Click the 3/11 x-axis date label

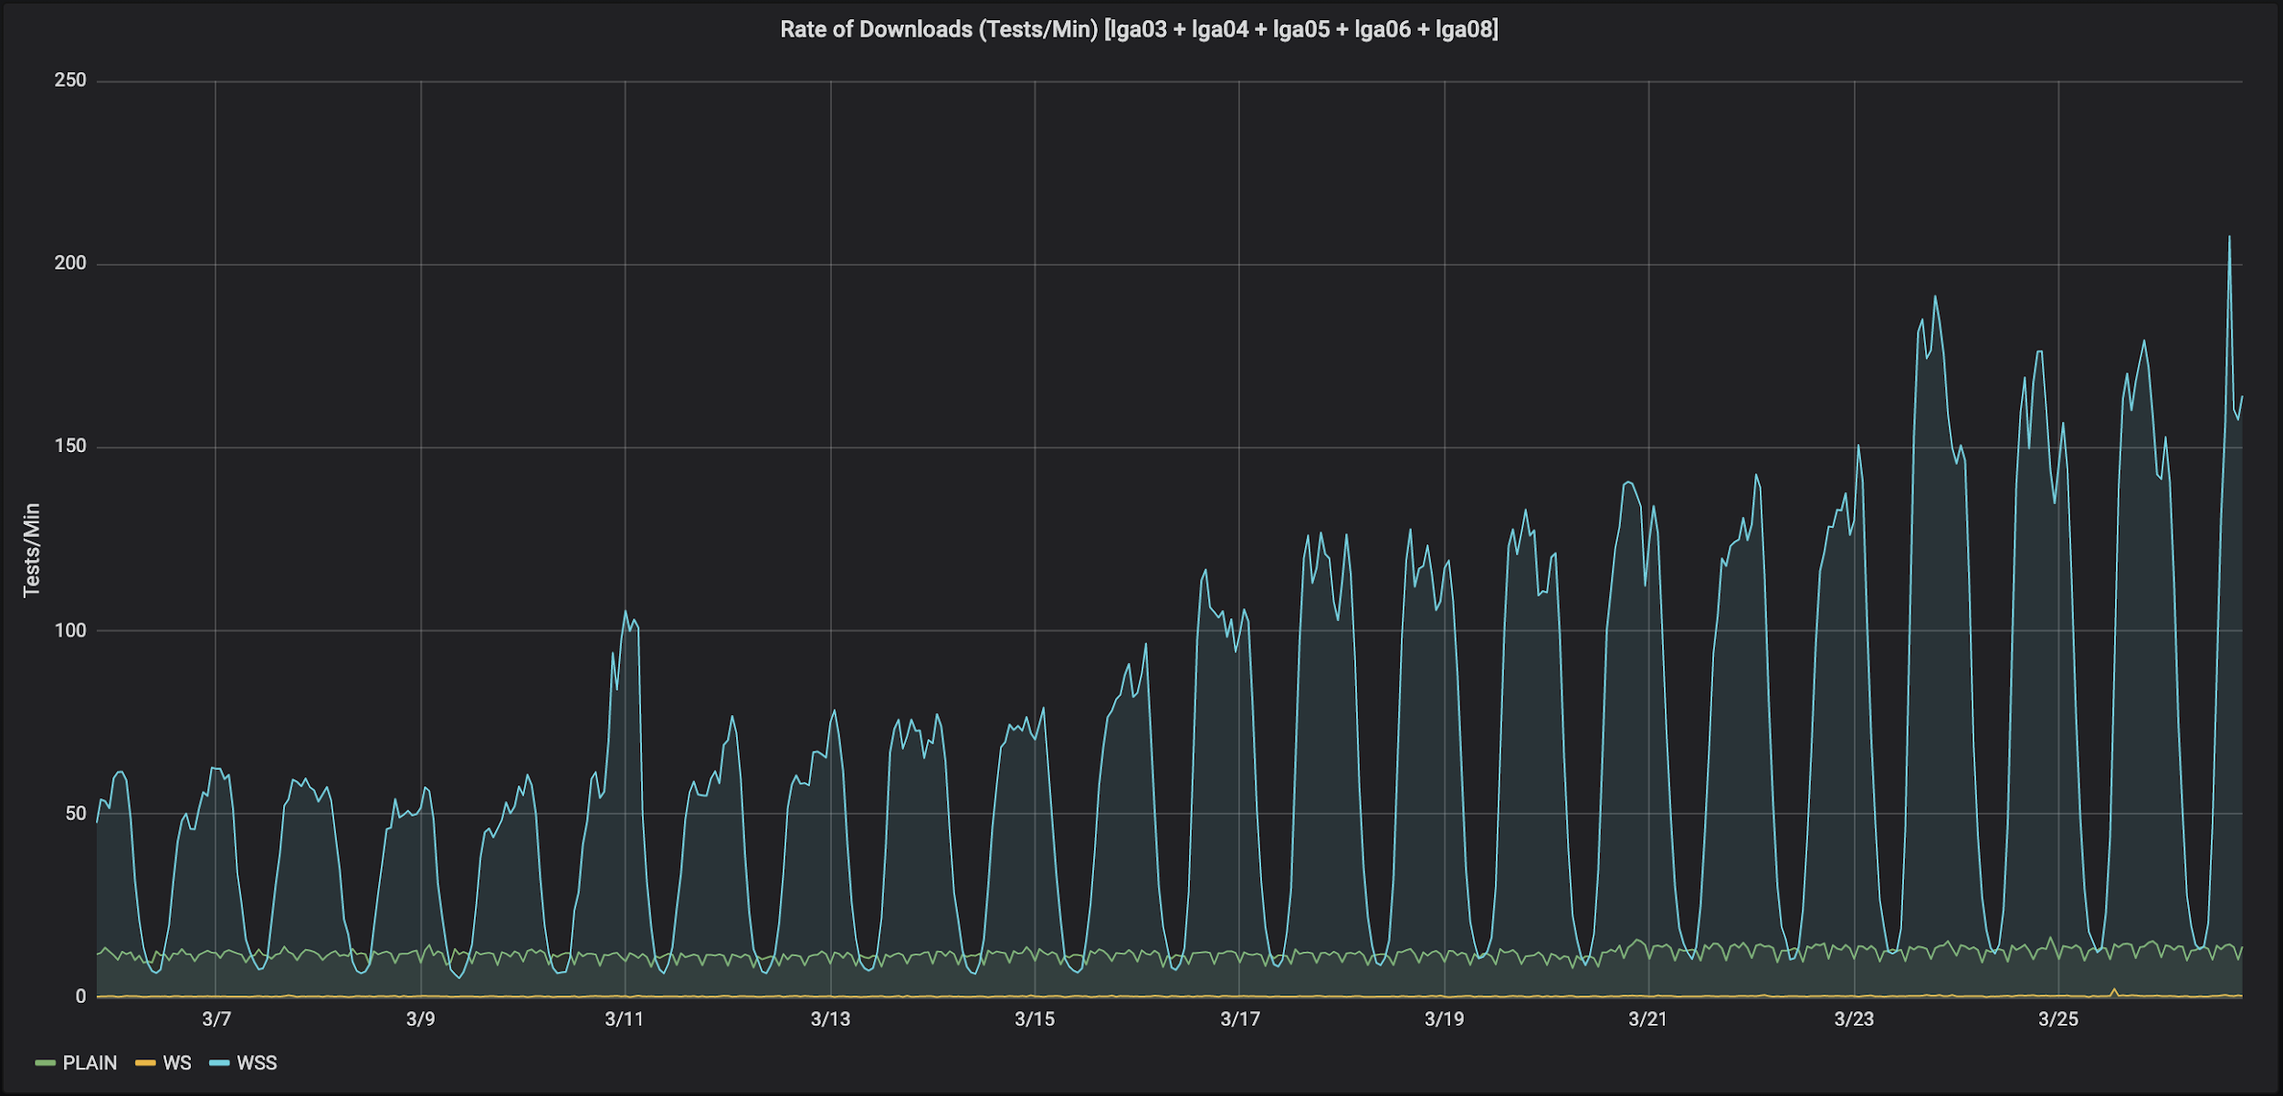pos(625,1019)
